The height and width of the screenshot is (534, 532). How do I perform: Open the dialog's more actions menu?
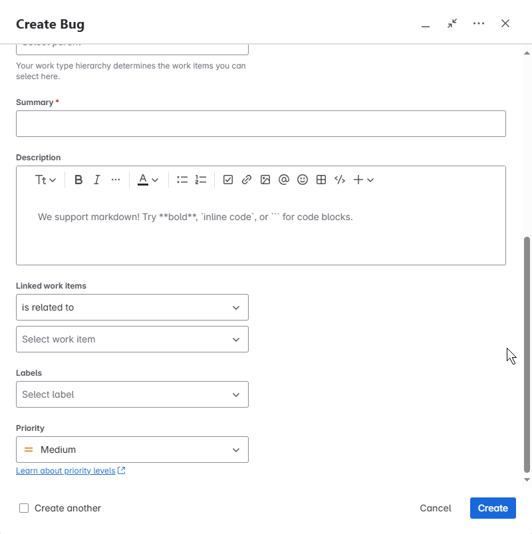pos(479,23)
